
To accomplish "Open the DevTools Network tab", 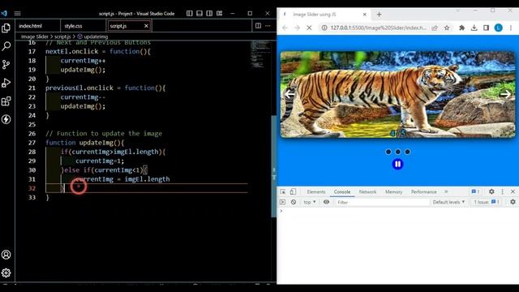I will 367,192.
